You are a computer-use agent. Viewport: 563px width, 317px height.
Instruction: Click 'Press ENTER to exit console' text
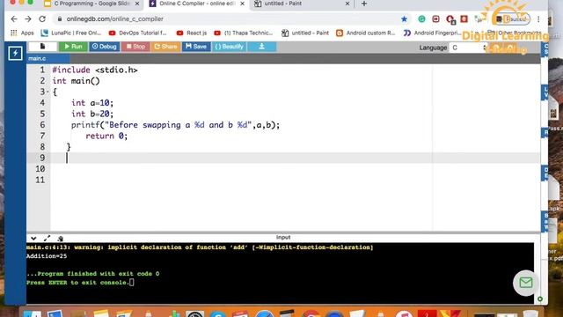coord(77,283)
